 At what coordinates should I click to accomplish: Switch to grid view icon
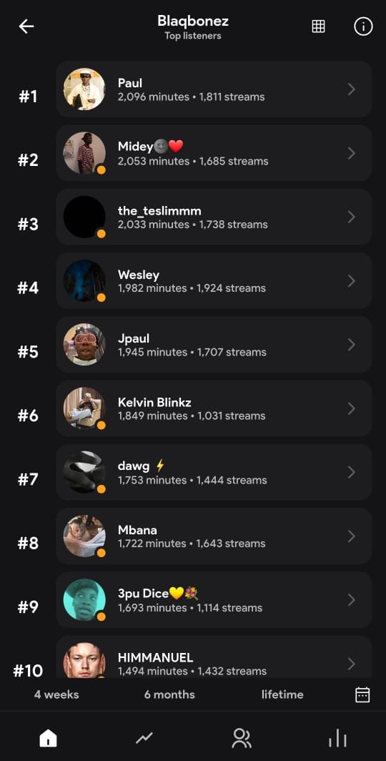[x=318, y=26]
